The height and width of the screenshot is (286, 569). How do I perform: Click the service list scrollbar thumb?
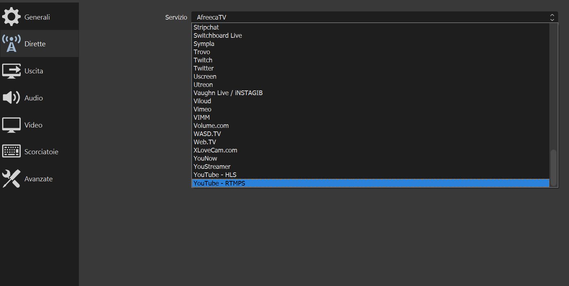pos(554,167)
